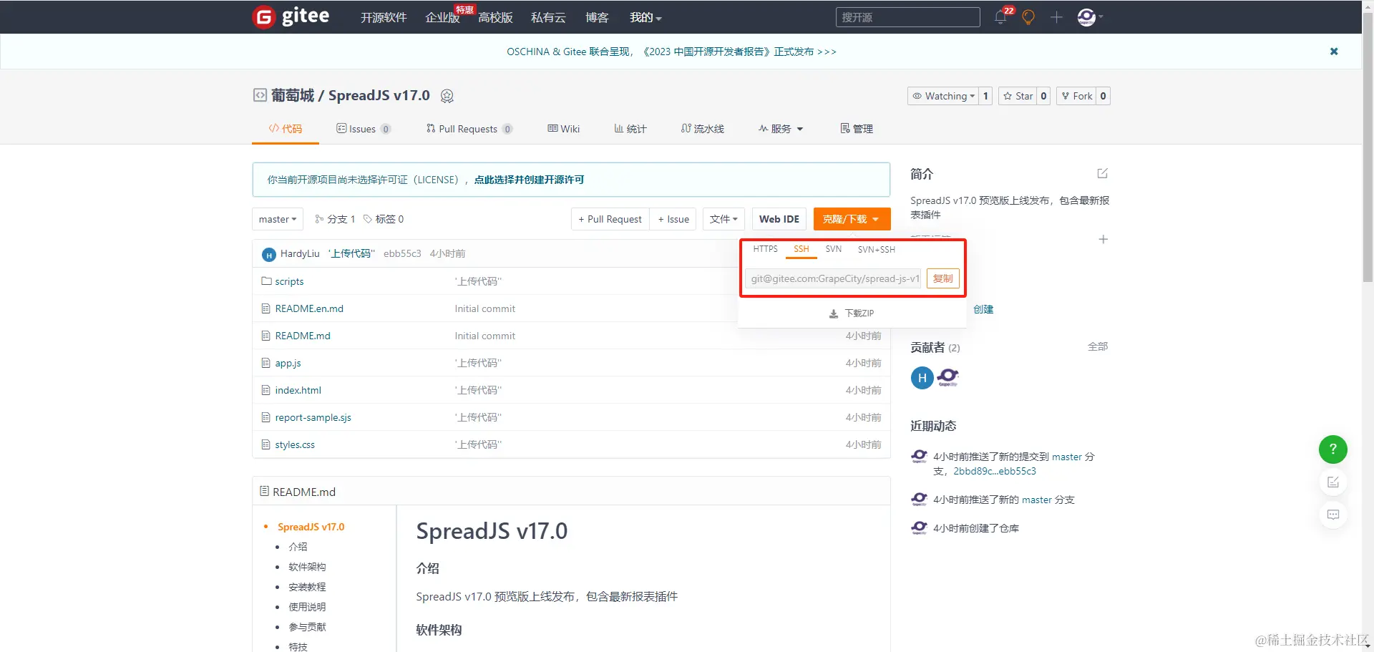This screenshot has height=652, width=1374.
Task: Click the green help question mark button
Action: (x=1332, y=449)
